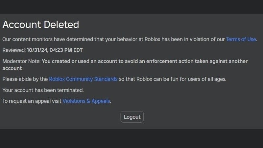Click the lone word "account" ending the moderator note

[x=12, y=68]
